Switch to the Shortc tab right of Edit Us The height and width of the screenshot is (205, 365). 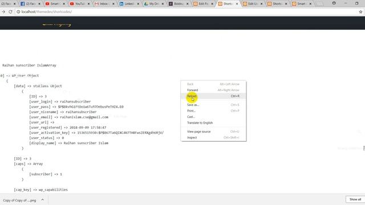coord(277,4)
